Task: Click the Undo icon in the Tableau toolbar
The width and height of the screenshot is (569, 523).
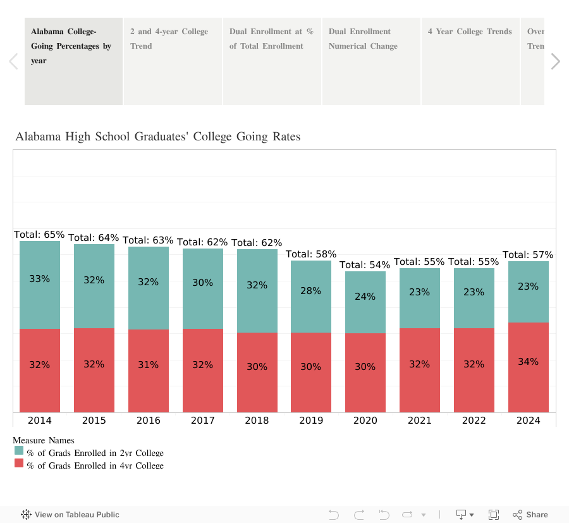Action: (333, 514)
